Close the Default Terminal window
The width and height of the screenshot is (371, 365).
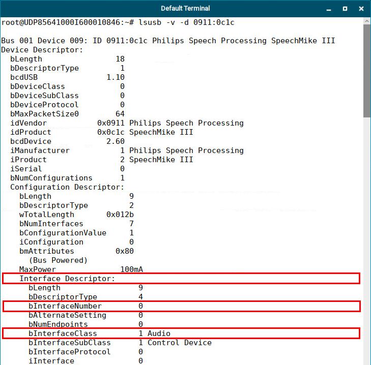click(361, 9)
